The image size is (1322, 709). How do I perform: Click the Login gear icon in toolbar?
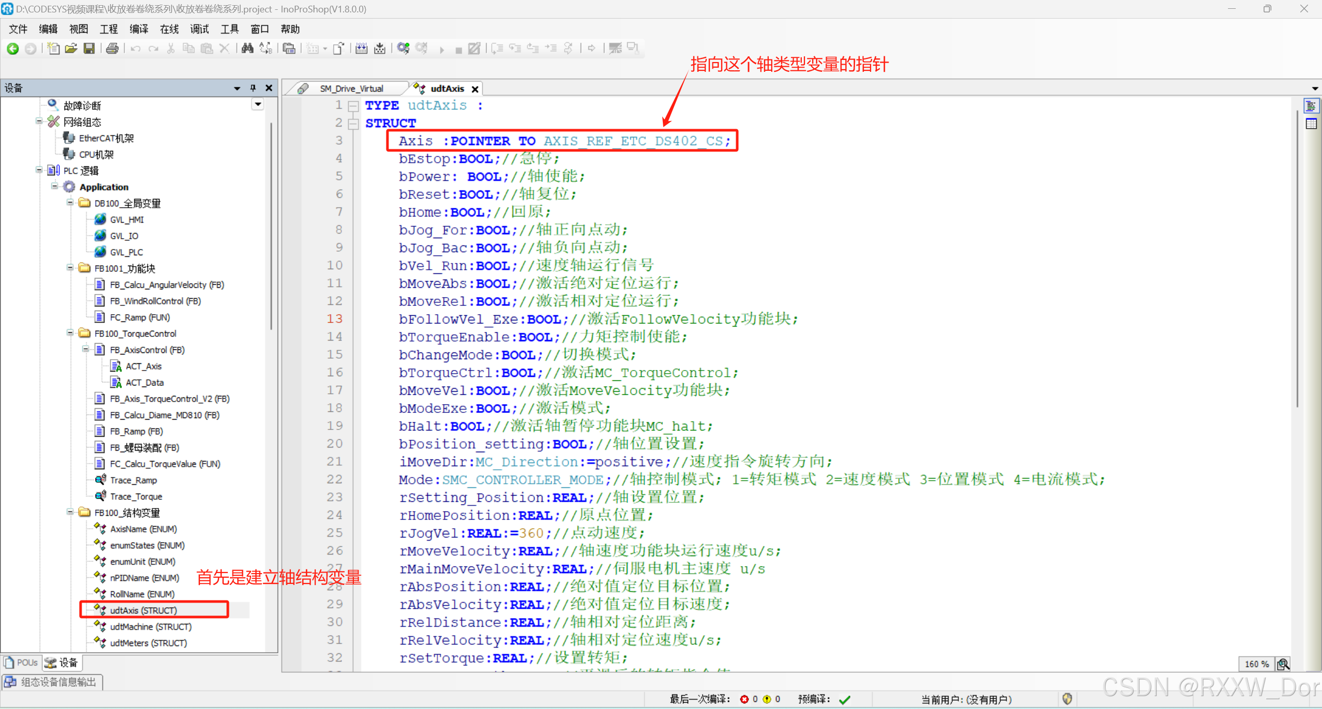coord(403,49)
